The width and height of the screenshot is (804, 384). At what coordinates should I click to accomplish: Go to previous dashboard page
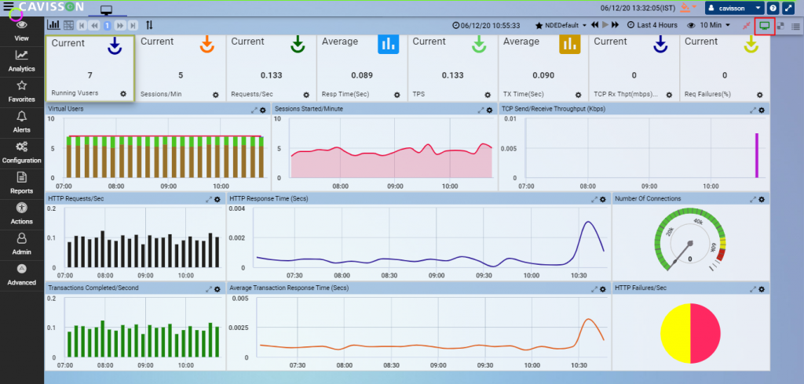coord(94,25)
